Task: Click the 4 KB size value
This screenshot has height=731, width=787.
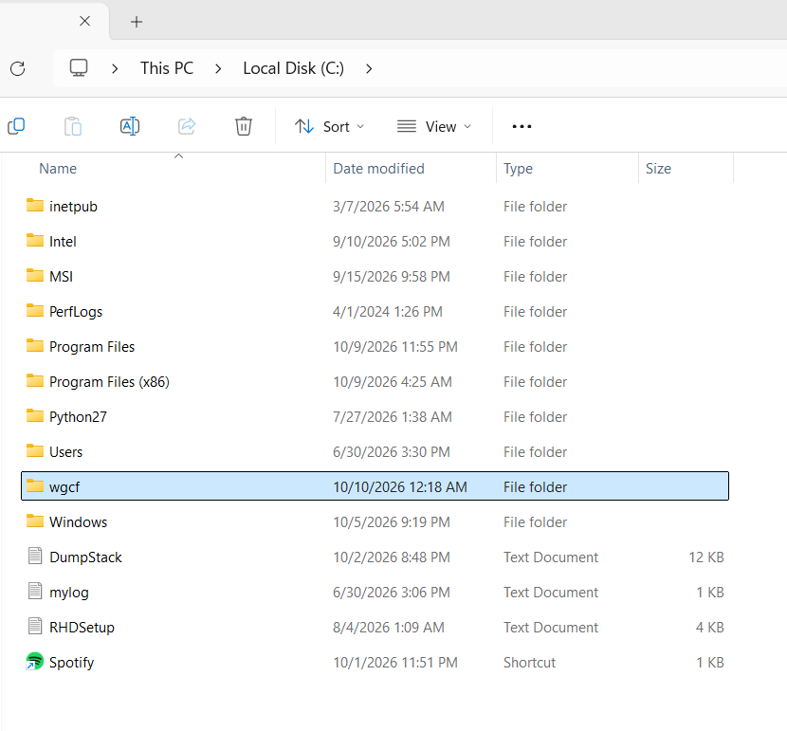Action: pyautogui.click(x=709, y=628)
